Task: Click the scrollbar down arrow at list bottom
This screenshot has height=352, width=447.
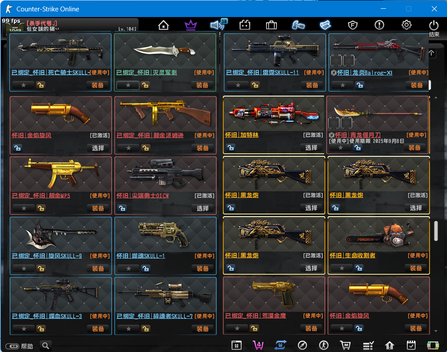Action: pyautogui.click(x=436, y=331)
